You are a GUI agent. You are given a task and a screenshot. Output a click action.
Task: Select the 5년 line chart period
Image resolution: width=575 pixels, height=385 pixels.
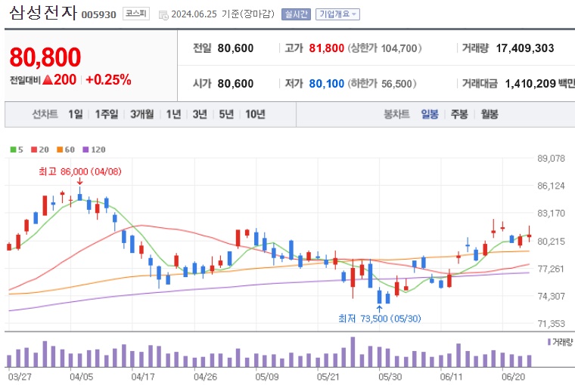pyautogui.click(x=226, y=114)
